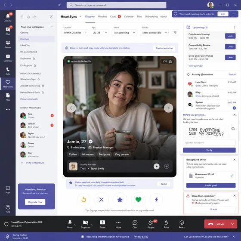This screenshot has height=241, width=241.
Task: Click Share screen in meeting bar
Action: pos(102,224)
